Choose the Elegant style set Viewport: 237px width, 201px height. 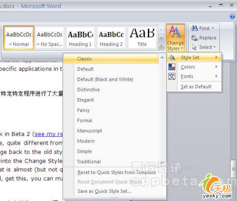pos(85,100)
